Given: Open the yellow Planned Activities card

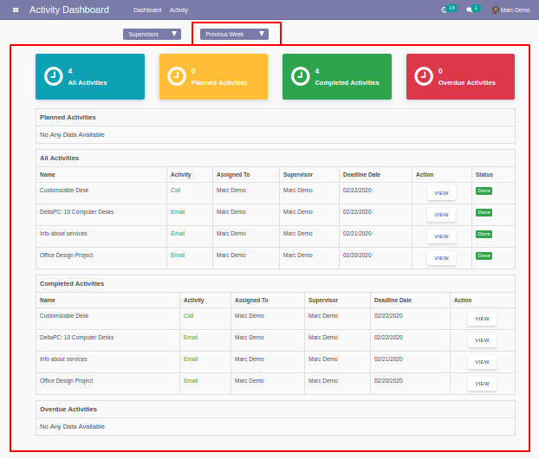Looking at the screenshot, I should pos(213,76).
